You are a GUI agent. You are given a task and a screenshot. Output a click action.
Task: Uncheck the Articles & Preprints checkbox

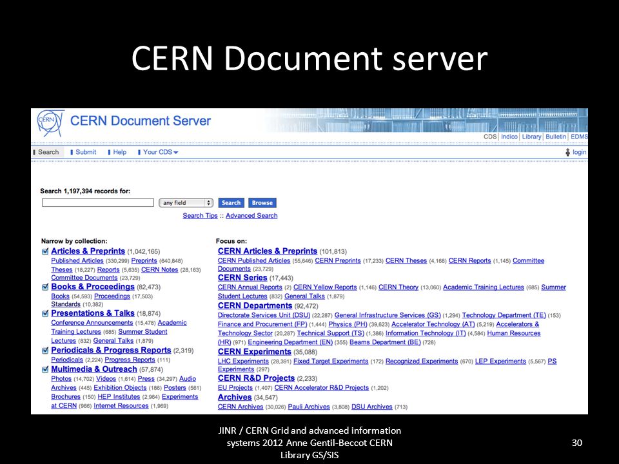(x=45, y=252)
